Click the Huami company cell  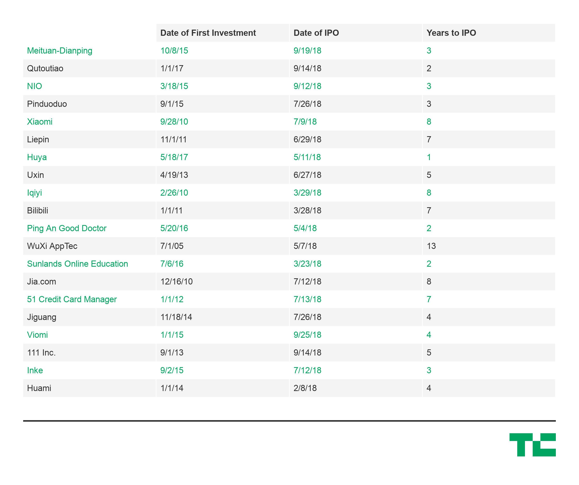point(39,388)
